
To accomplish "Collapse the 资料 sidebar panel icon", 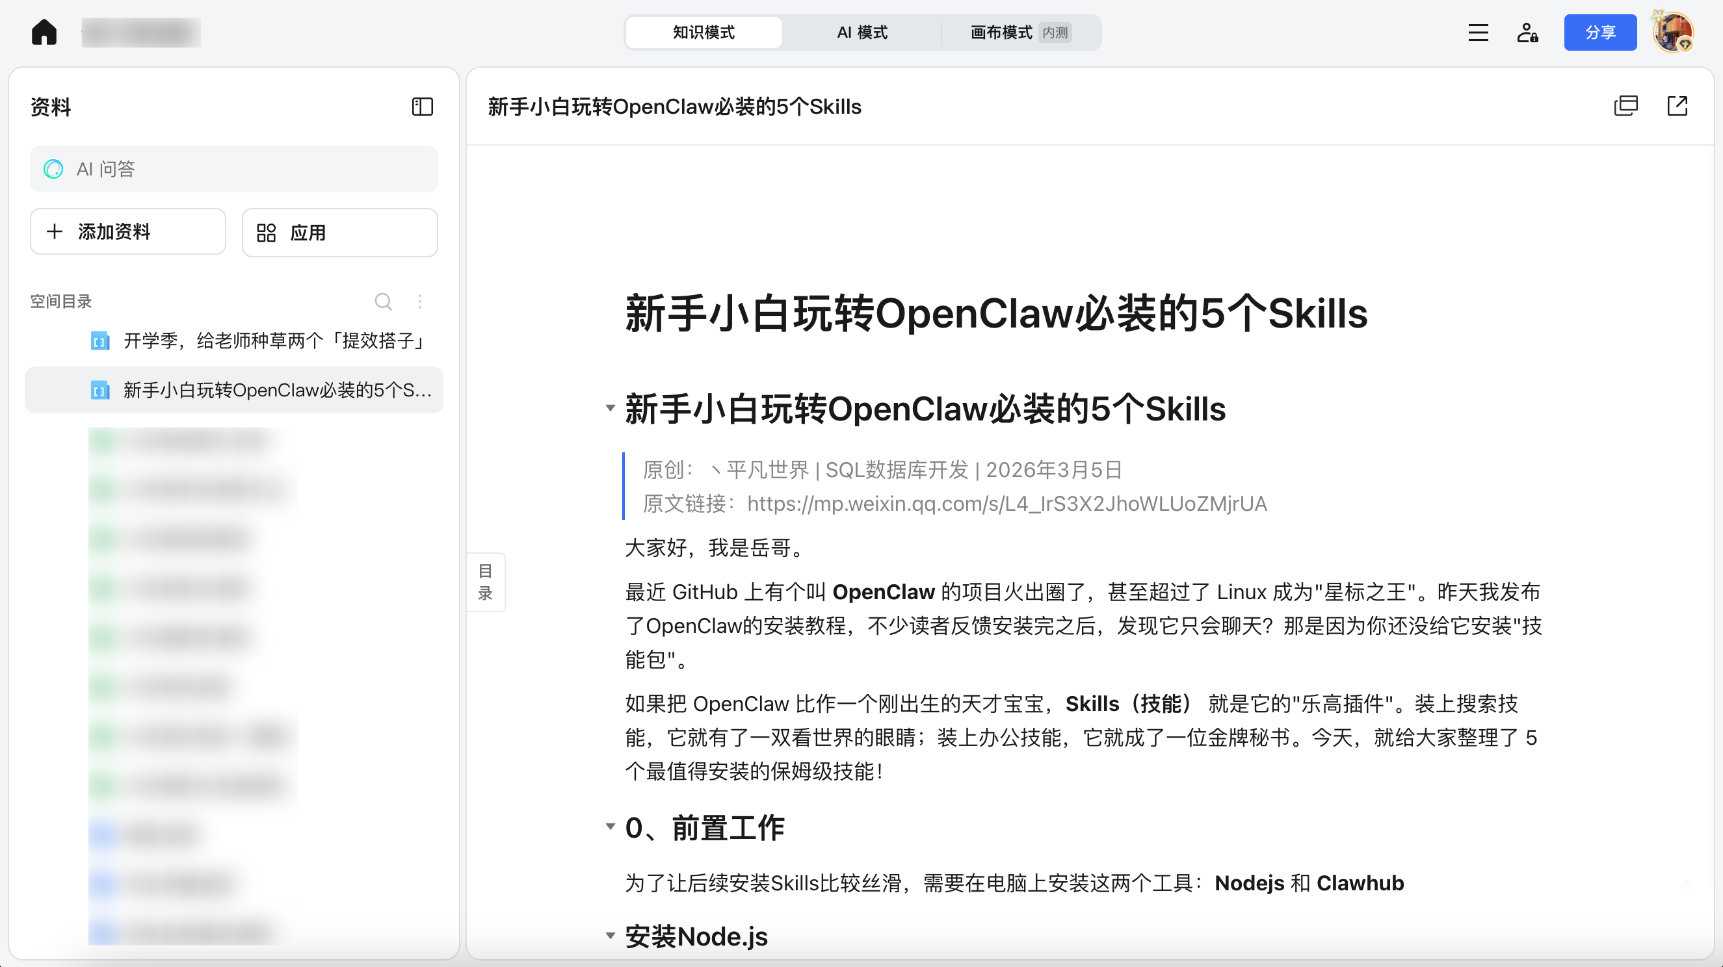I will click(422, 107).
